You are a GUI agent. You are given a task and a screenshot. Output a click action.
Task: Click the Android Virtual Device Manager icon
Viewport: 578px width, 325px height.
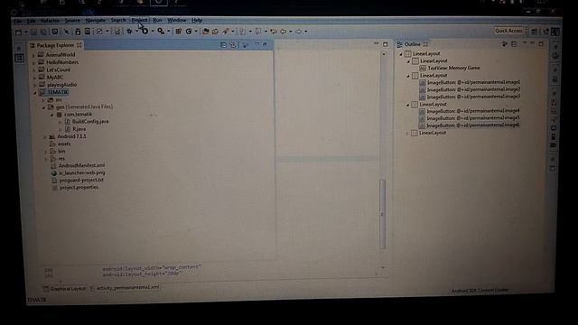[x=88, y=32]
